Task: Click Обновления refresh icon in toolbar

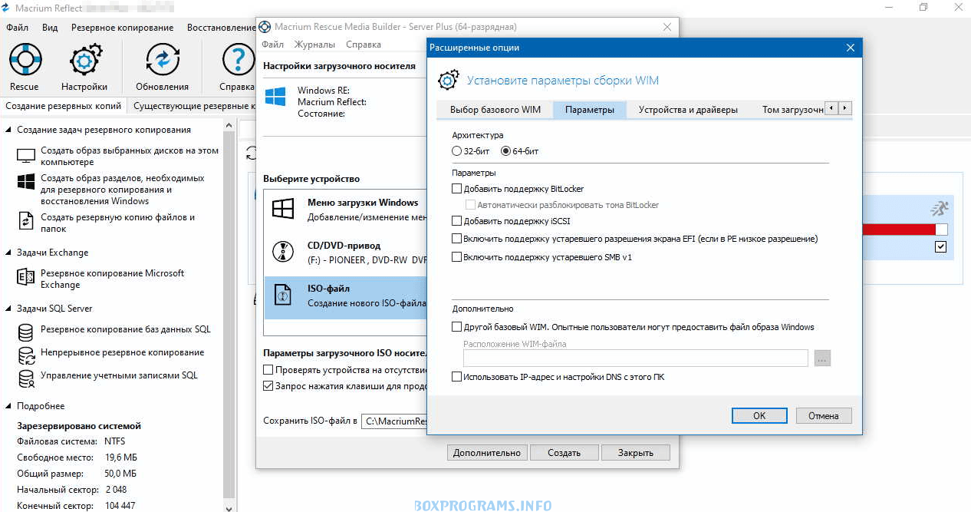Action: 162,60
